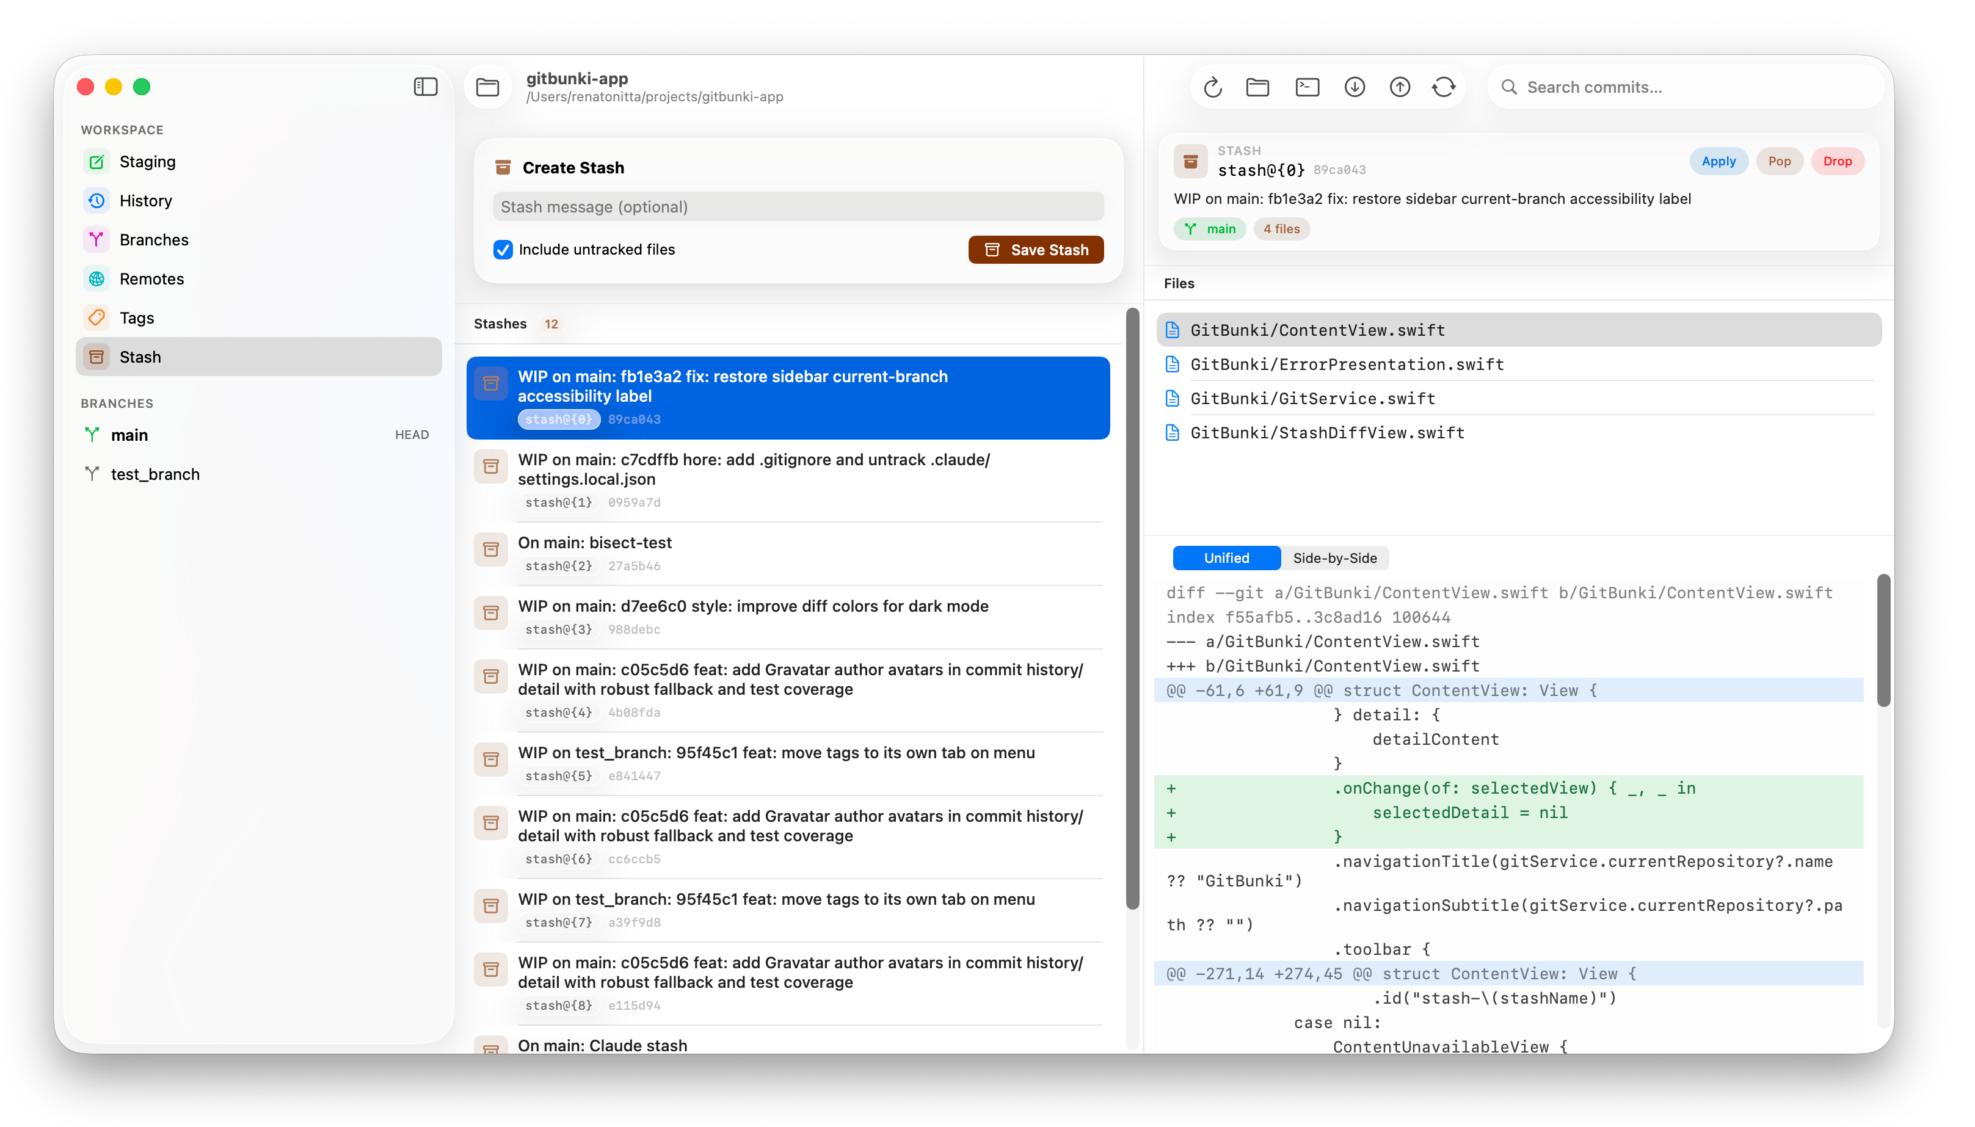Click file icon for ContentView.swift
1975x1127 pixels.
click(x=1172, y=330)
